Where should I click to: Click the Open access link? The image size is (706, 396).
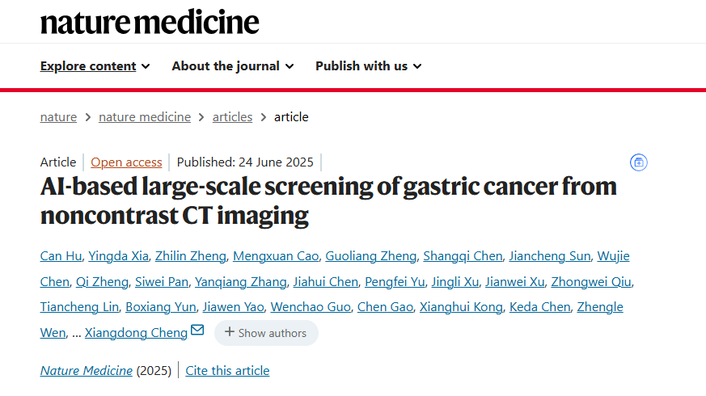click(126, 162)
